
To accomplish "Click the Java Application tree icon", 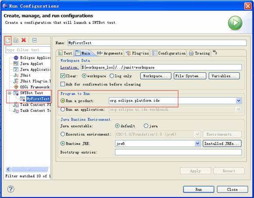I will [x=16, y=69].
